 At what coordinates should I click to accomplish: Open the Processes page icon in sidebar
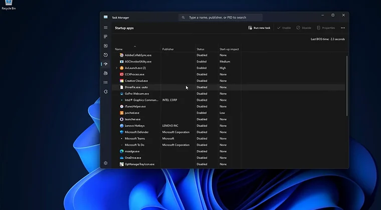tap(105, 36)
